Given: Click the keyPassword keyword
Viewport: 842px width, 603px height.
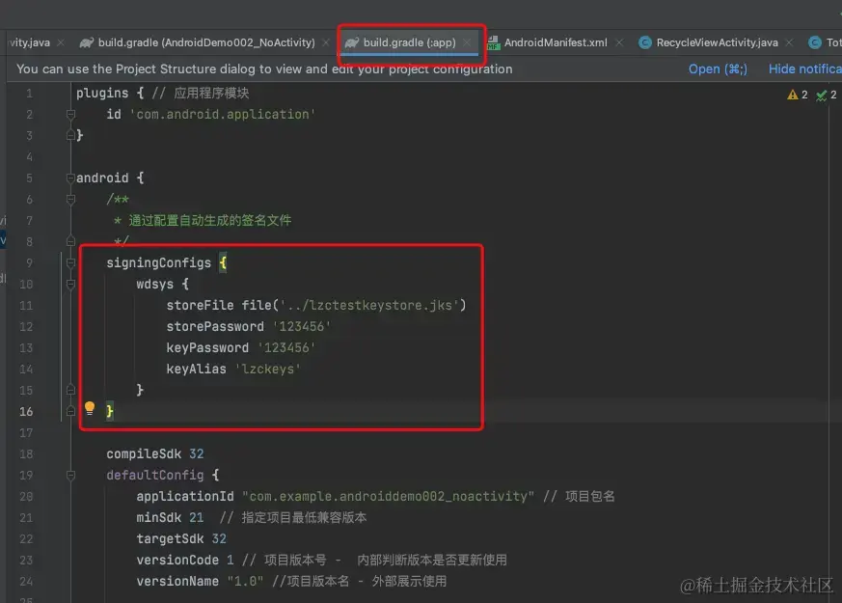Looking at the screenshot, I should click(x=207, y=348).
